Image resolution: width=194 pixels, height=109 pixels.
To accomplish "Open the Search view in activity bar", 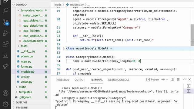I will (x=5, y=11).
